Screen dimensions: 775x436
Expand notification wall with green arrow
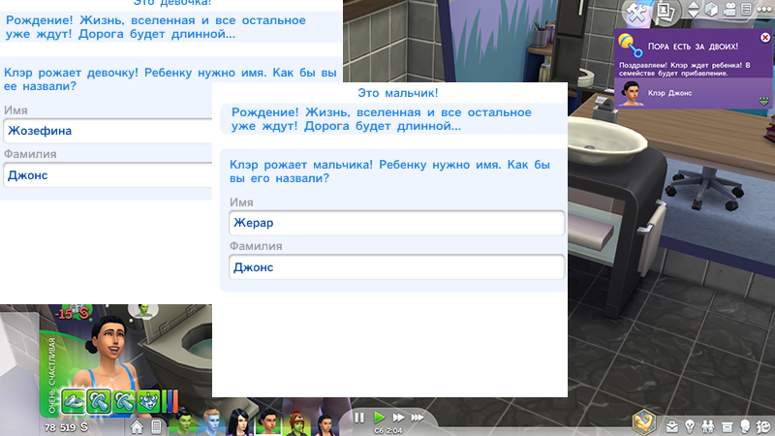[764, 101]
